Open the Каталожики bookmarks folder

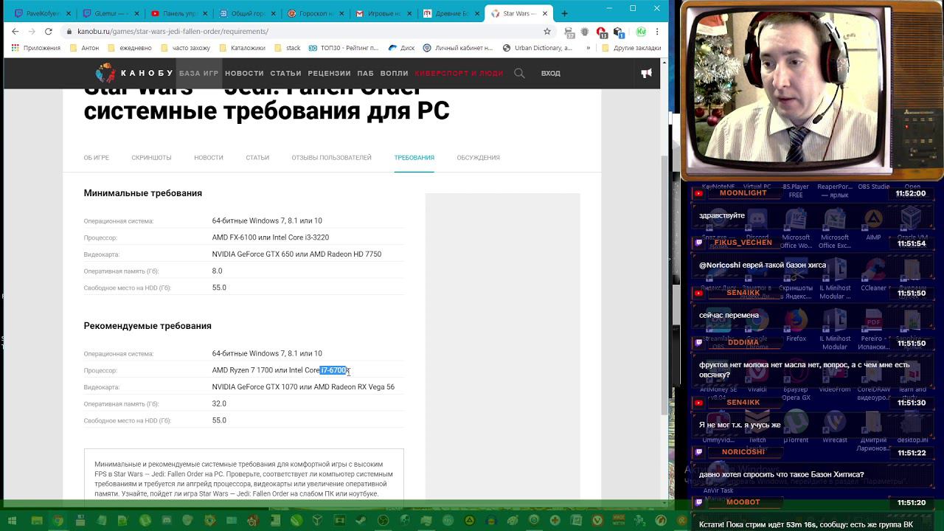[242, 48]
